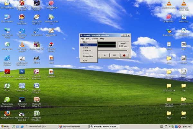The width and height of the screenshot is (193, 129).
Task: Click the Stop button in Sound Recorder
Action: pyautogui.click(x=115, y=55)
